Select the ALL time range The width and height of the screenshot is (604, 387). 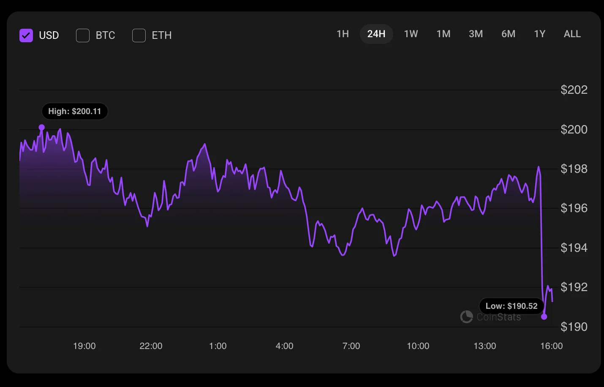(572, 34)
